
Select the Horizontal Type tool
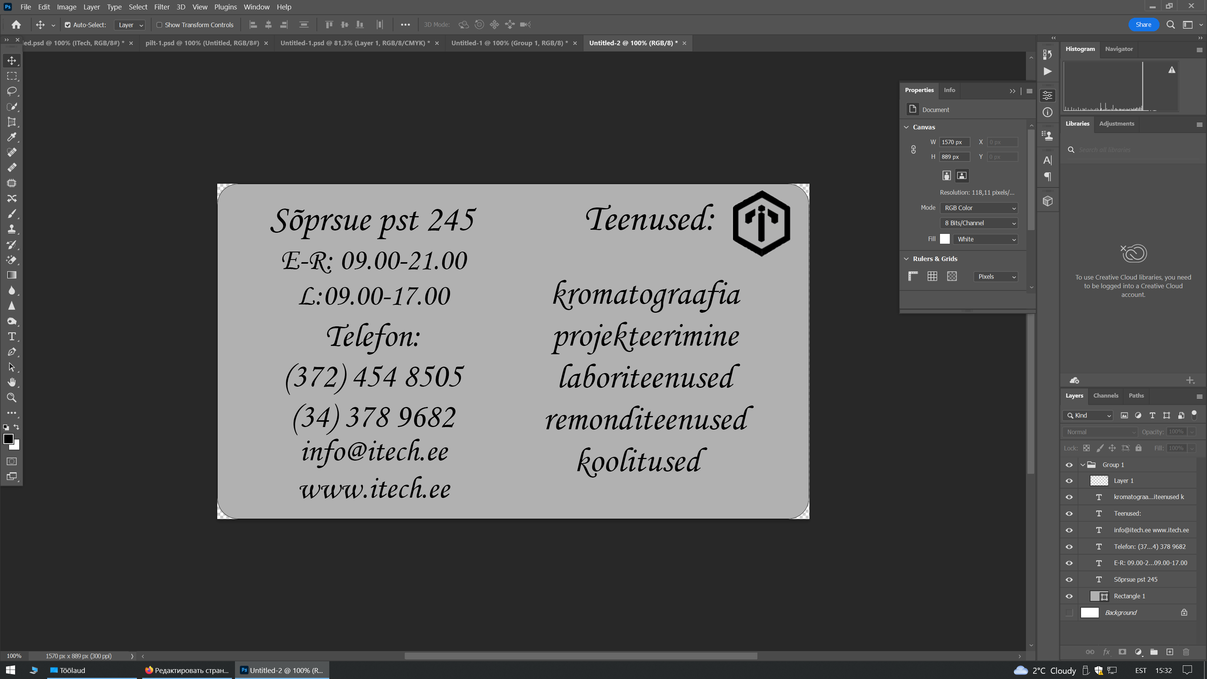[12, 336]
